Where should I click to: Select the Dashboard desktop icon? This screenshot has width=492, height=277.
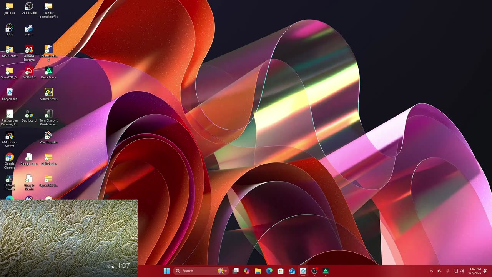click(x=29, y=116)
